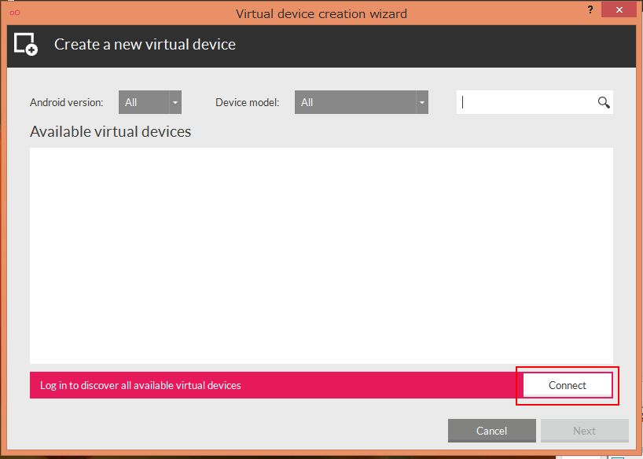Open the Android version dropdown

click(x=150, y=102)
